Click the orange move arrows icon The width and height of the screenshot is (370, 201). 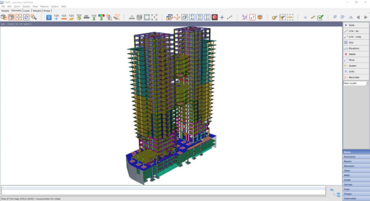tap(176, 17)
